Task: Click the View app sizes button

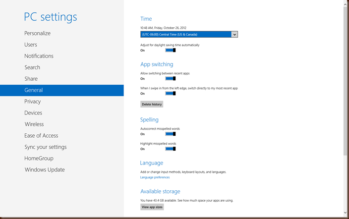Action: click(x=152, y=207)
